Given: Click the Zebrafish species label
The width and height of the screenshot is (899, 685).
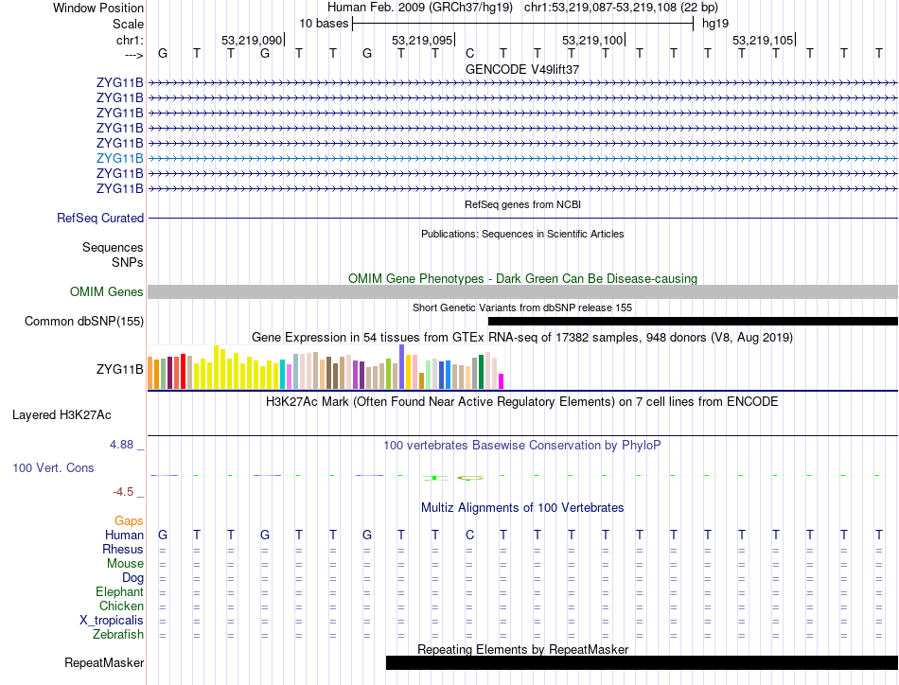Looking at the screenshot, I should 116,635.
